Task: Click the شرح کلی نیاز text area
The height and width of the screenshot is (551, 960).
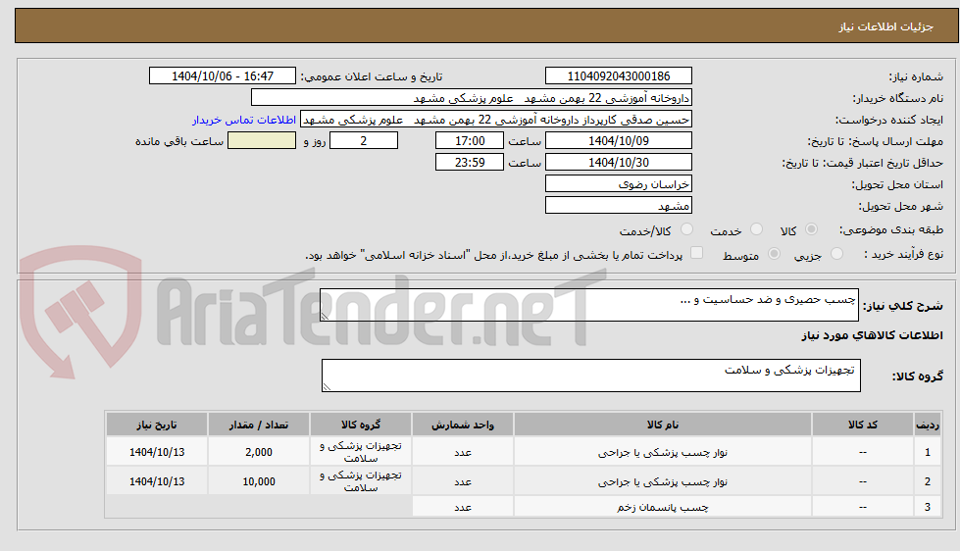Action: click(x=589, y=305)
